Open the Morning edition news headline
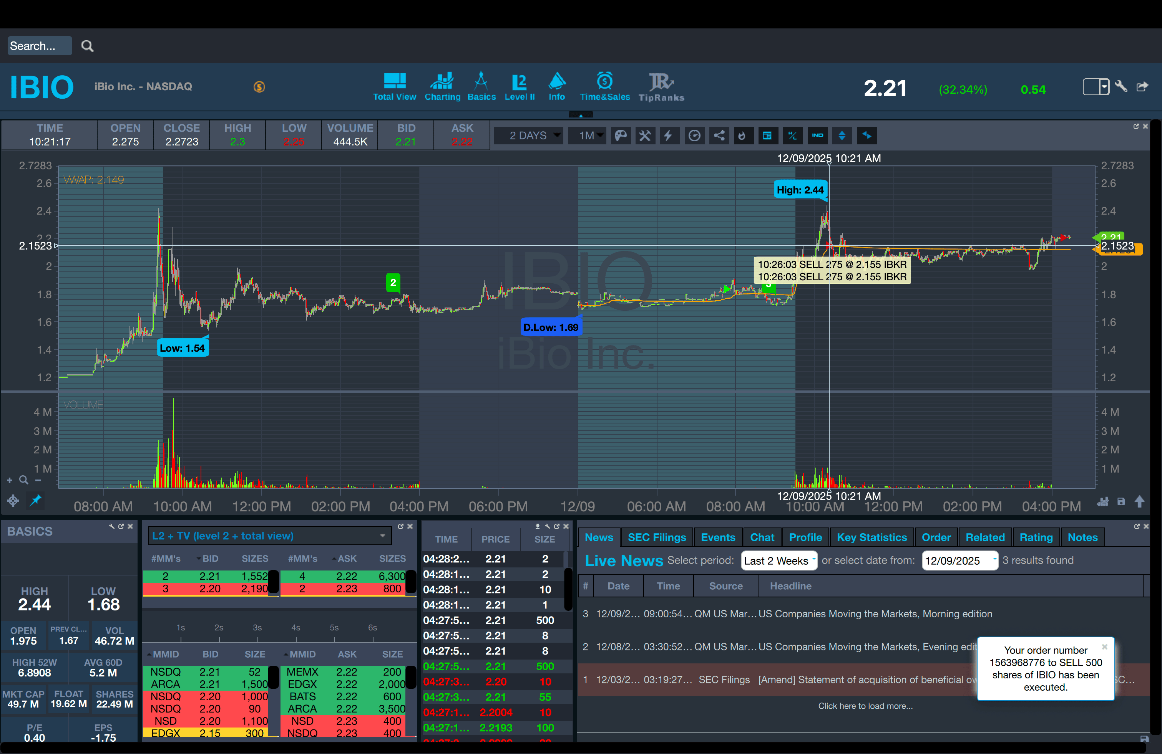This screenshot has height=754, width=1162. tap(875, 613)
